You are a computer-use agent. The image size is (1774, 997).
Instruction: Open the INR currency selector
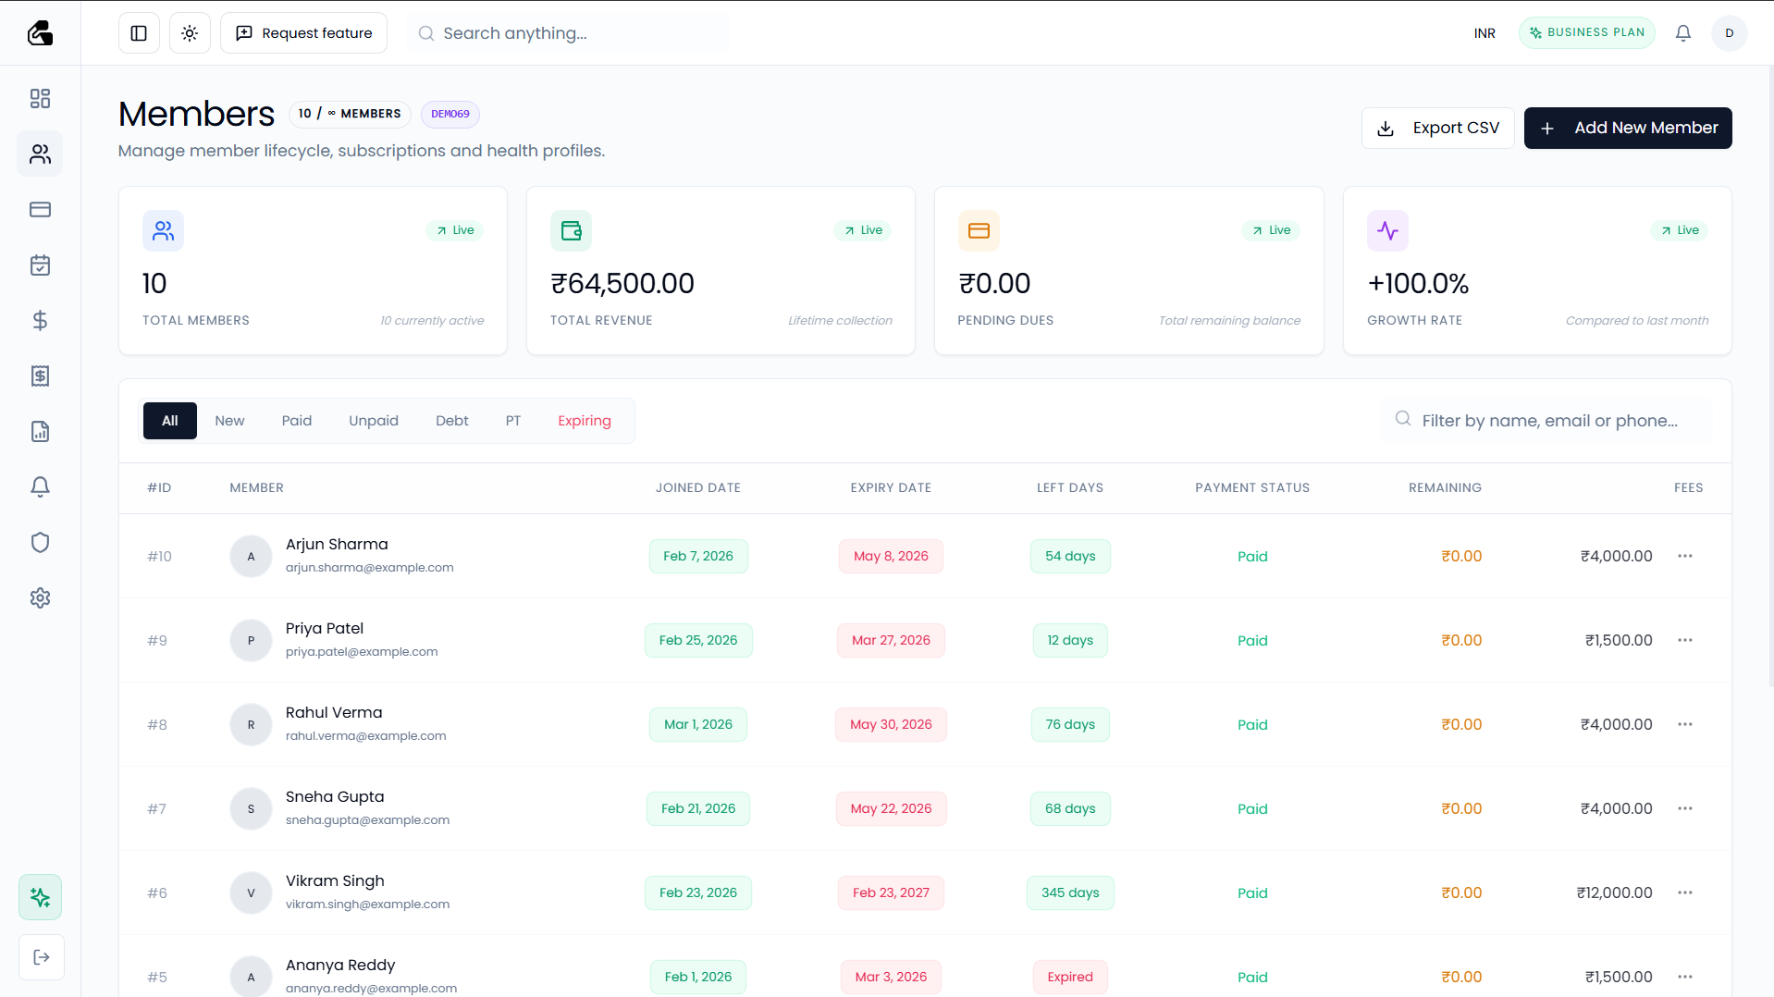[1484, 33]
